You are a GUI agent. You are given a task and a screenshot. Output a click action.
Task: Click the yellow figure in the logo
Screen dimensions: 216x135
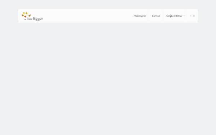point(24,13)
